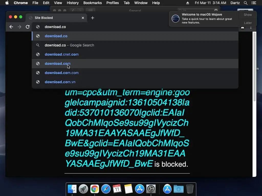Open the Tab menu
Screen dimensions: 262x196
[x=126, y=3]
